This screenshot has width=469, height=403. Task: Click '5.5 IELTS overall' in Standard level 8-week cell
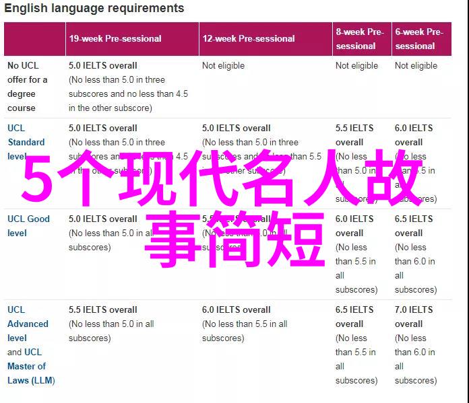[x=354, y=135]
